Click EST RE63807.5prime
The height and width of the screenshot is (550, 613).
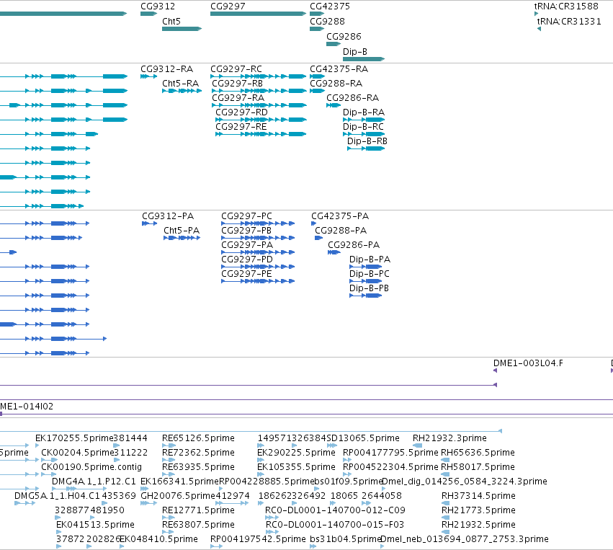[x=198, y=525]
